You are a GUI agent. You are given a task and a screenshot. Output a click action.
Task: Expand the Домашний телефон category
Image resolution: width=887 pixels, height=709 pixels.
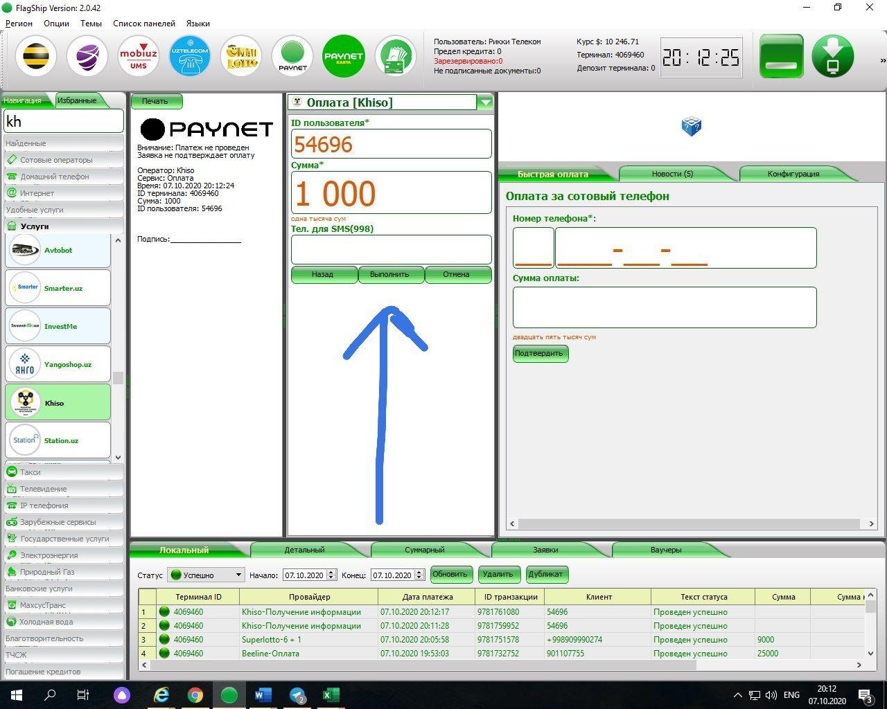coord(64,177)
